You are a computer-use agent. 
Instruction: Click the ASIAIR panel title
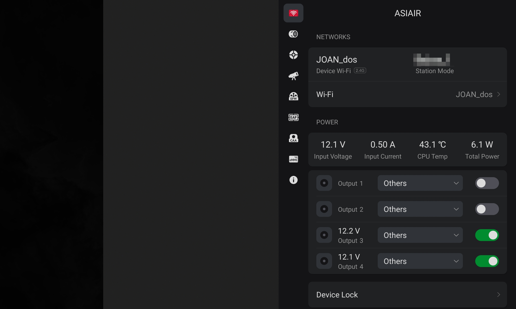(x=408, y=13)
